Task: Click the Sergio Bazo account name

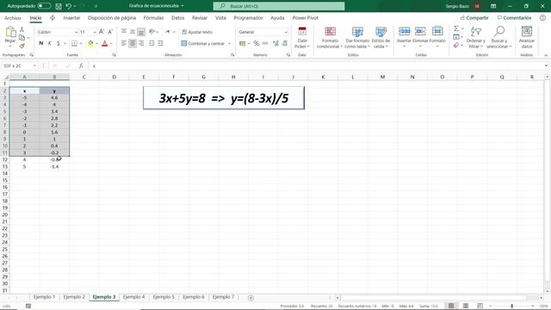Action: coord(457,6)
